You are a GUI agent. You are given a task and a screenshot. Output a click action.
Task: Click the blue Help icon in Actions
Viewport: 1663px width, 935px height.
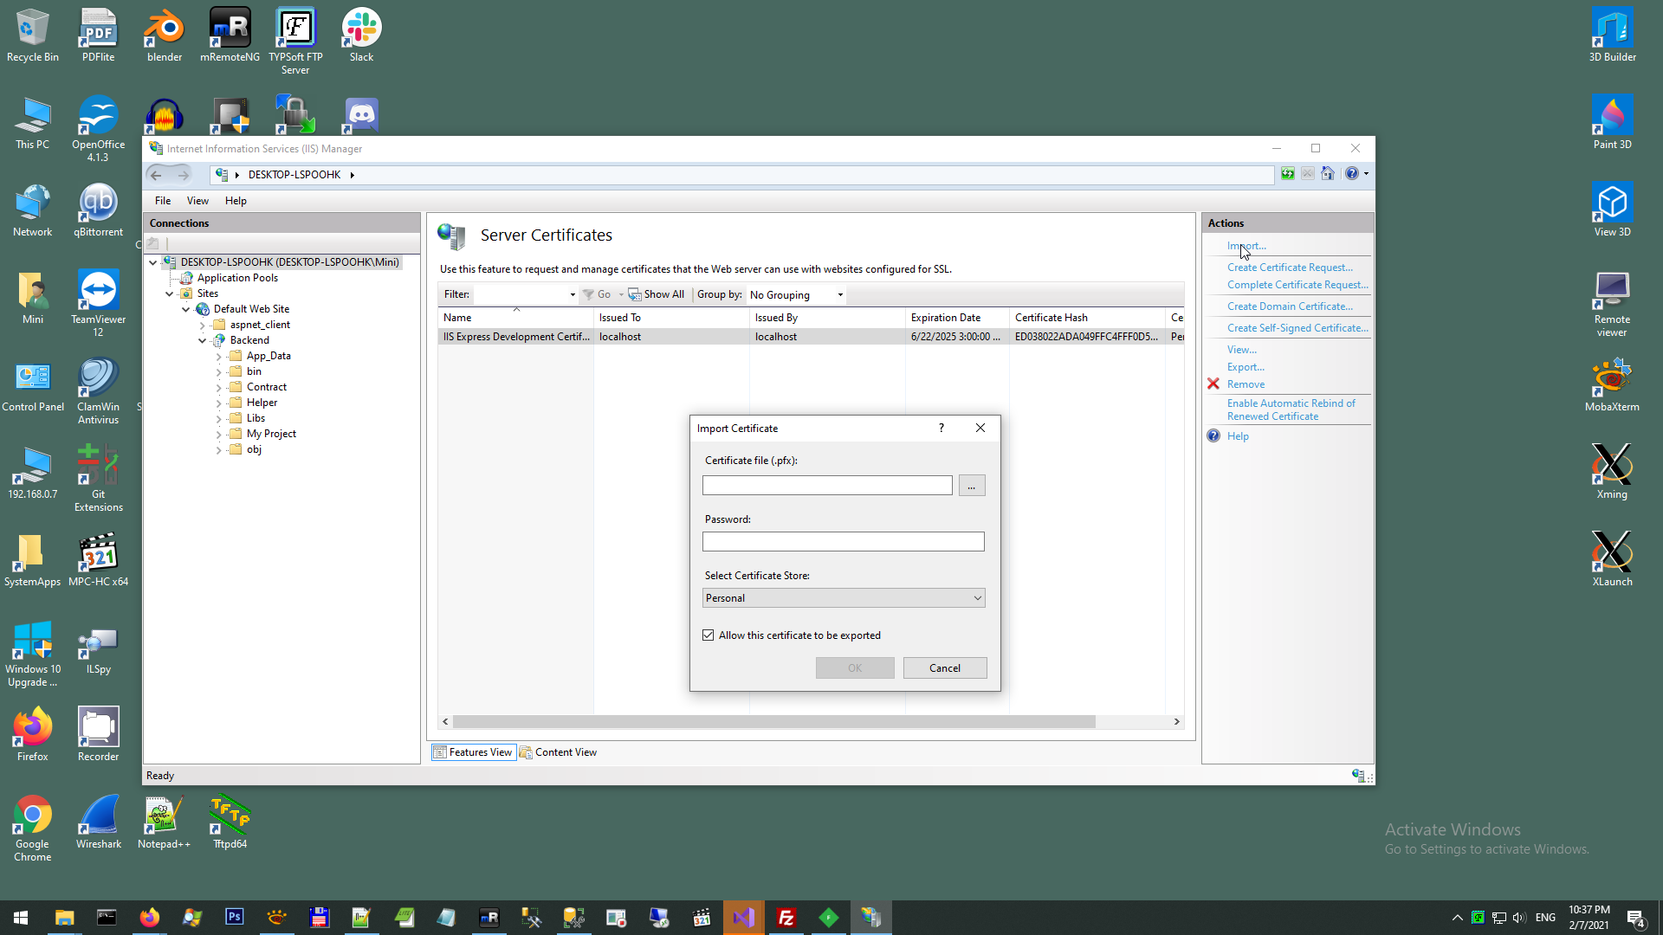click(1213, 436)
